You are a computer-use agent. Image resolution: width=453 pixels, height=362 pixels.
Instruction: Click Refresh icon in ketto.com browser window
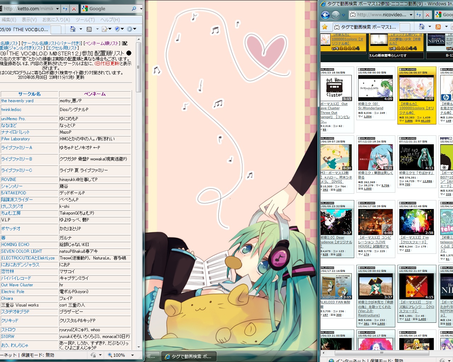[65, 8]
